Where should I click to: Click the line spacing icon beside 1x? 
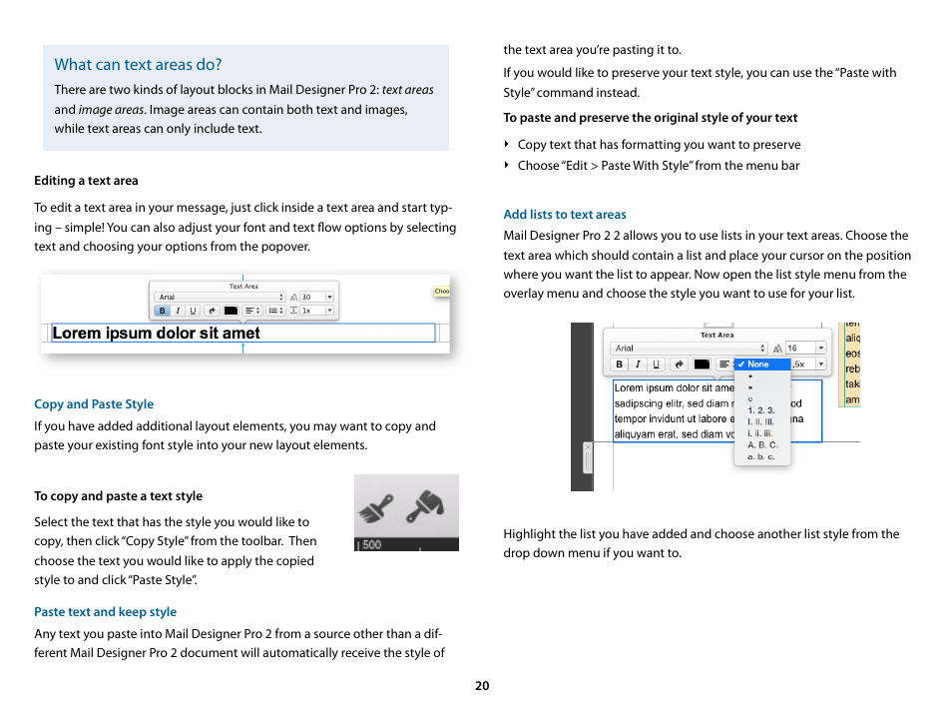(x=293, y=311)
